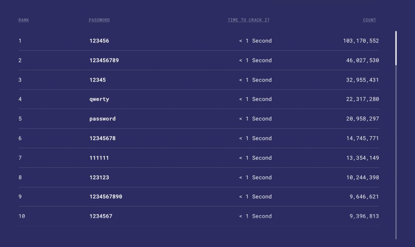The image size is (415, 247).
Task: Click the table's vertical scrollbar thumb
Action: [x=396, y=48]
